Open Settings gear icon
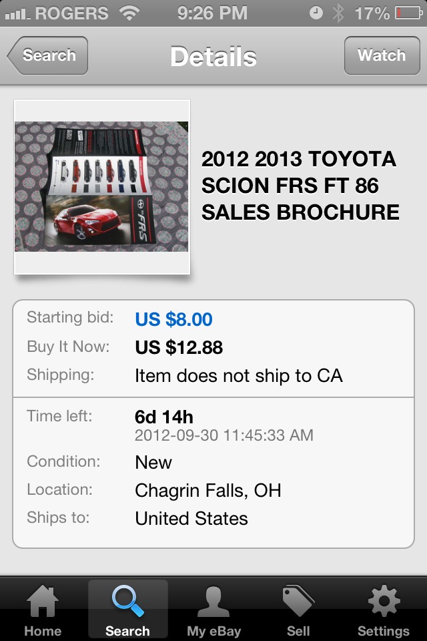427x641 pixels. (x=384, y=602)
